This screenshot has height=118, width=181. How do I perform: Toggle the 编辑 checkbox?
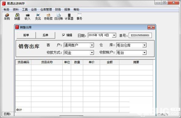pos(63,35)
